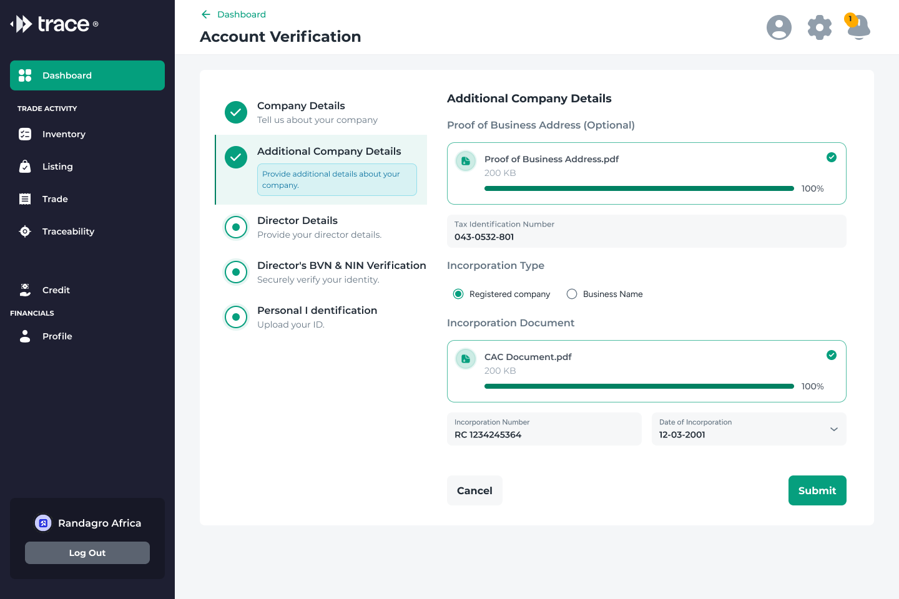This screenshot has height=599, width=899.
Task: Click the Credit hand-coin icon
Action: tap(25, 290)
